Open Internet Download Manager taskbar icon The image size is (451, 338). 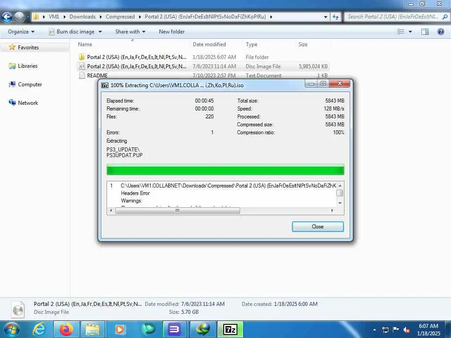coord(203,329)
